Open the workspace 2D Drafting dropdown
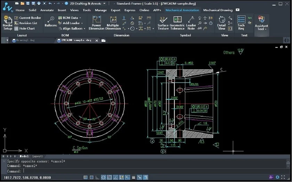Viewport: 292px width, 182px height. [104, 3]
